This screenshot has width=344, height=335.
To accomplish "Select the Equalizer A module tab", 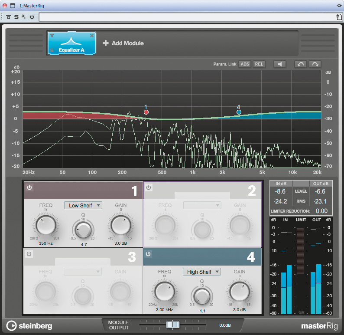I will (x=71, y=43).
